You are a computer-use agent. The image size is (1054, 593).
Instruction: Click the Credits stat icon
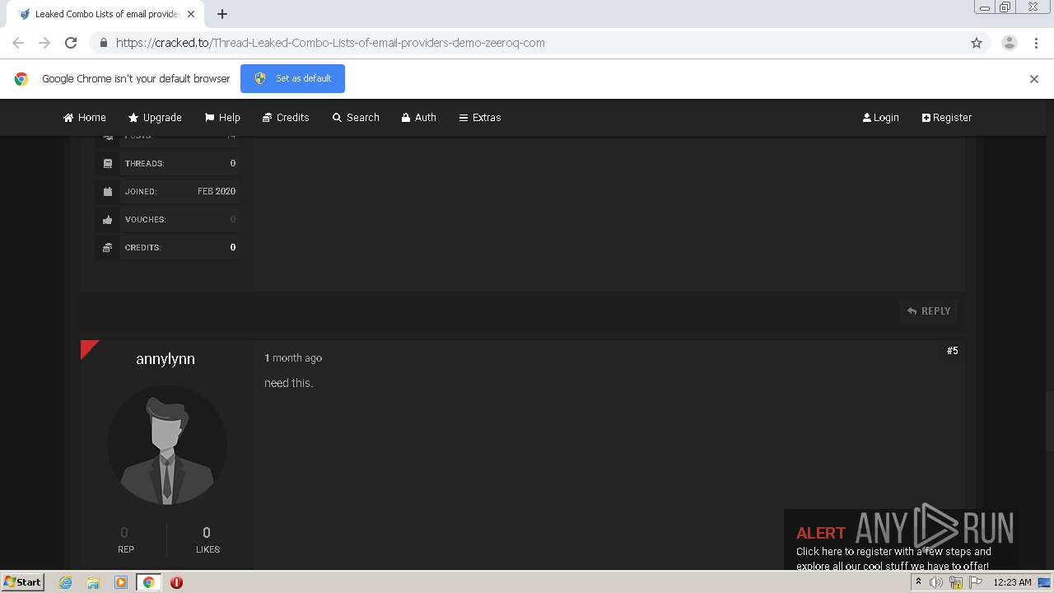pos(108,248)
